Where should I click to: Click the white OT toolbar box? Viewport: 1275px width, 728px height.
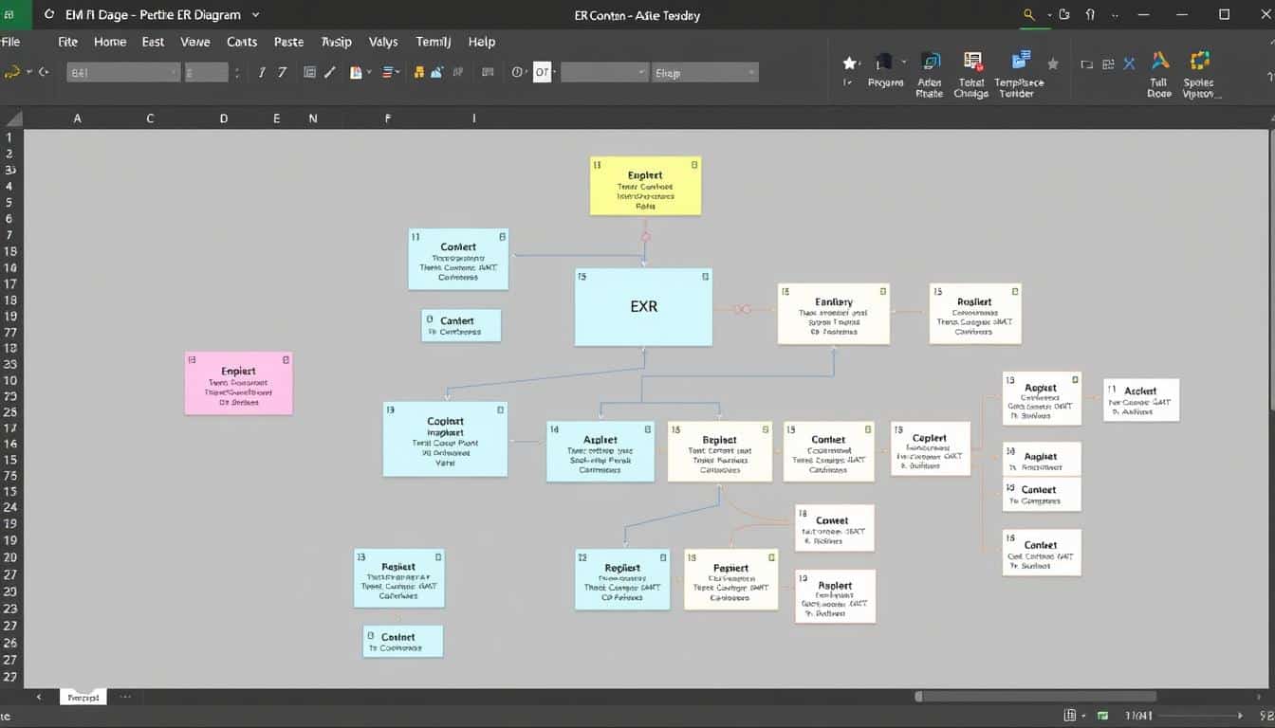(542, 72)
